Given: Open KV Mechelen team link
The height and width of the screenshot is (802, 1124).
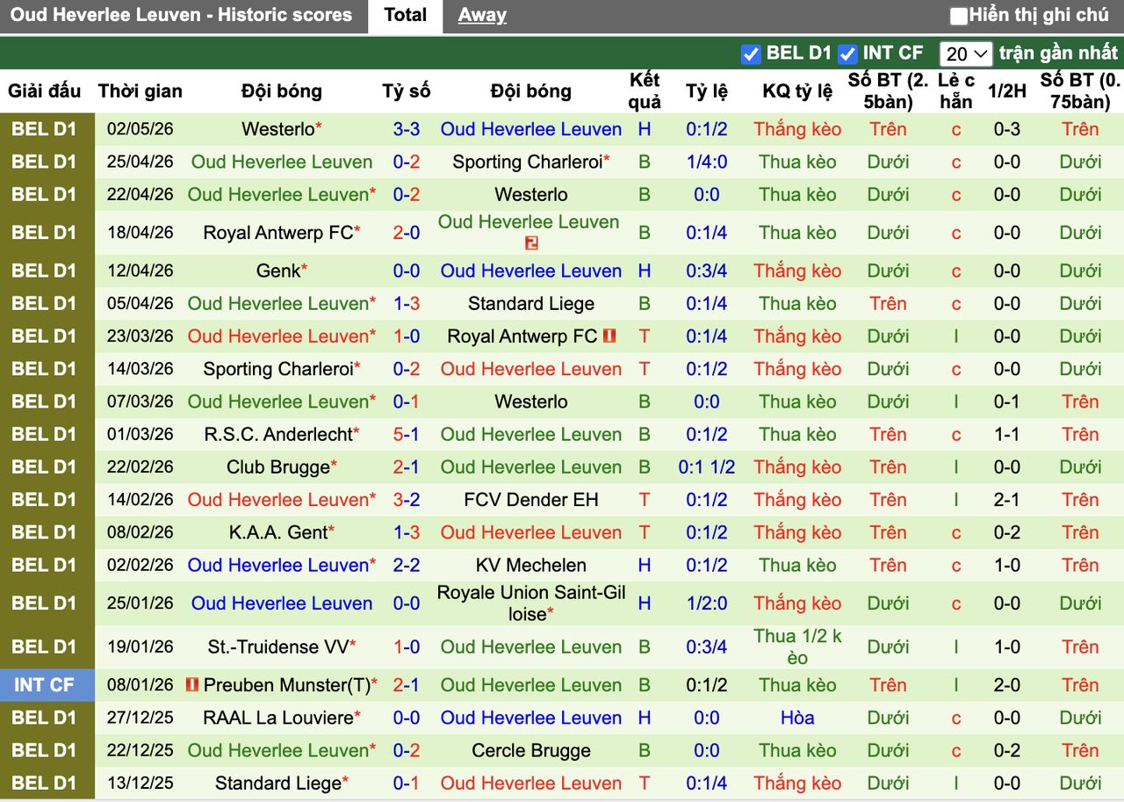Looking at the screenshot, I should point(531,565).
